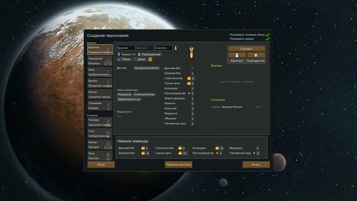Open the Редактор комплекта editor button
357x201 pixels.
point(178,165)
